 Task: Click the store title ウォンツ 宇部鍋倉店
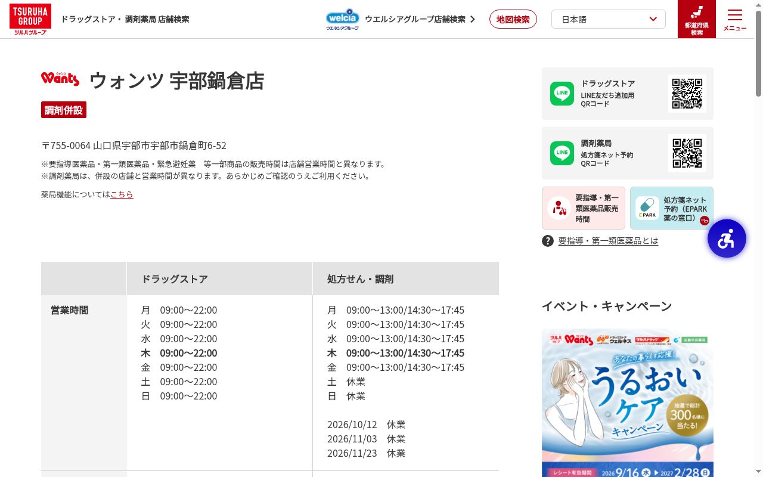(176, 80)
